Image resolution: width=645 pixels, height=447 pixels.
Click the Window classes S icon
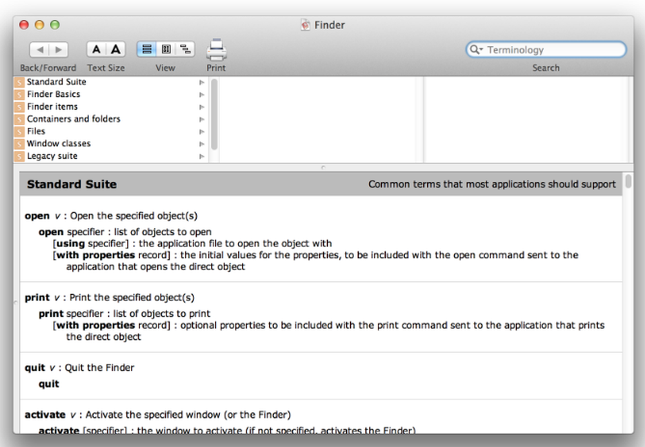coord(19,144)
